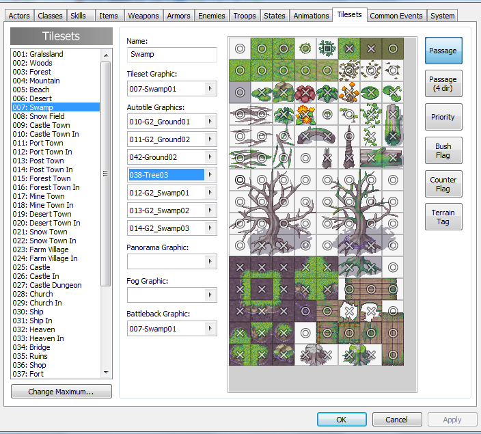Click the seedling sprout tile with two leaf stems
481x434 pixels.
pyautogui.click(x=349, y=115)
